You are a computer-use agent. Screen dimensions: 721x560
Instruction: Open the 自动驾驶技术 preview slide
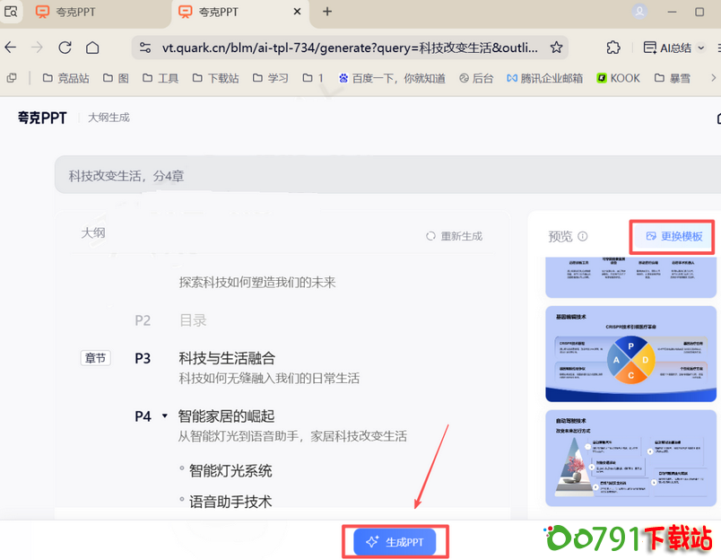coord(630,458)
